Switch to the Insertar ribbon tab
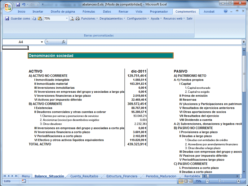The width and height of the screenshot is (248, 186). [x=38, y=11]
